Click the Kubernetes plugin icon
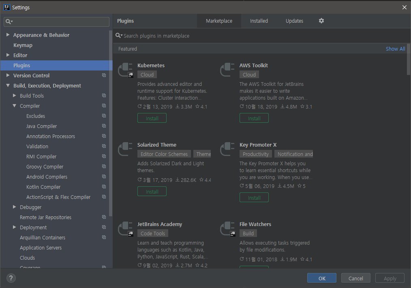 [x=125, y=70]
